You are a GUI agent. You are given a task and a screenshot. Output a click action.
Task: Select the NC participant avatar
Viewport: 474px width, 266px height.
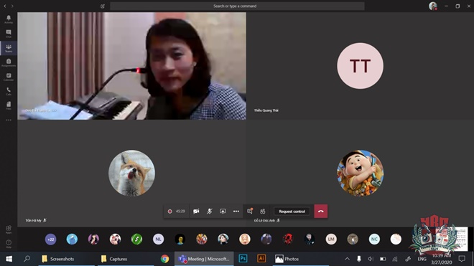[374, 239]
